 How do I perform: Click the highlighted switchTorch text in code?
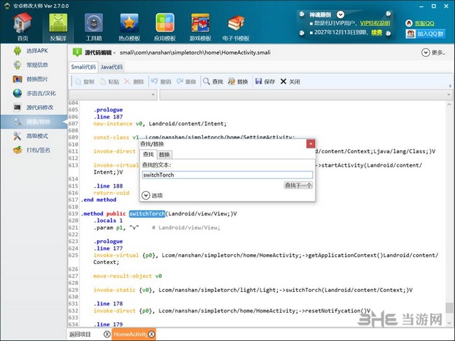147,214
